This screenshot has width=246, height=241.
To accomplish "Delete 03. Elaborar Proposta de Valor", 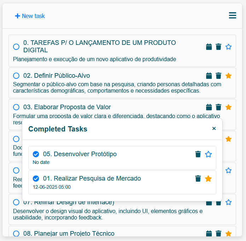I will coord(218,107).
